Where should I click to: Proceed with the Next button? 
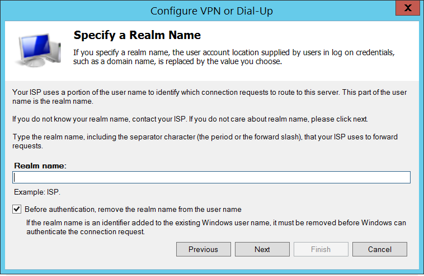coord(262,249)
